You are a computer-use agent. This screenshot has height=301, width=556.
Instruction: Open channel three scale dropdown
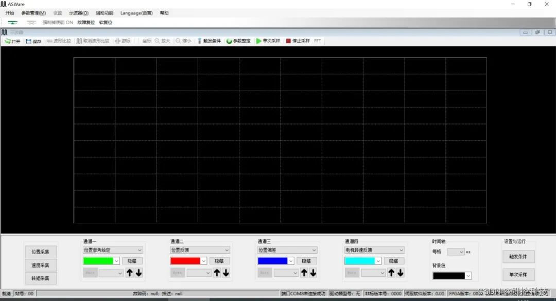pyautogui.click(x=286, y=273)
